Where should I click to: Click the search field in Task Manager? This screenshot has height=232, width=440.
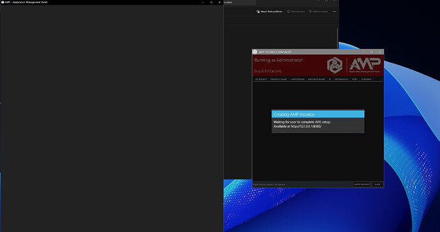coord(240,3)
